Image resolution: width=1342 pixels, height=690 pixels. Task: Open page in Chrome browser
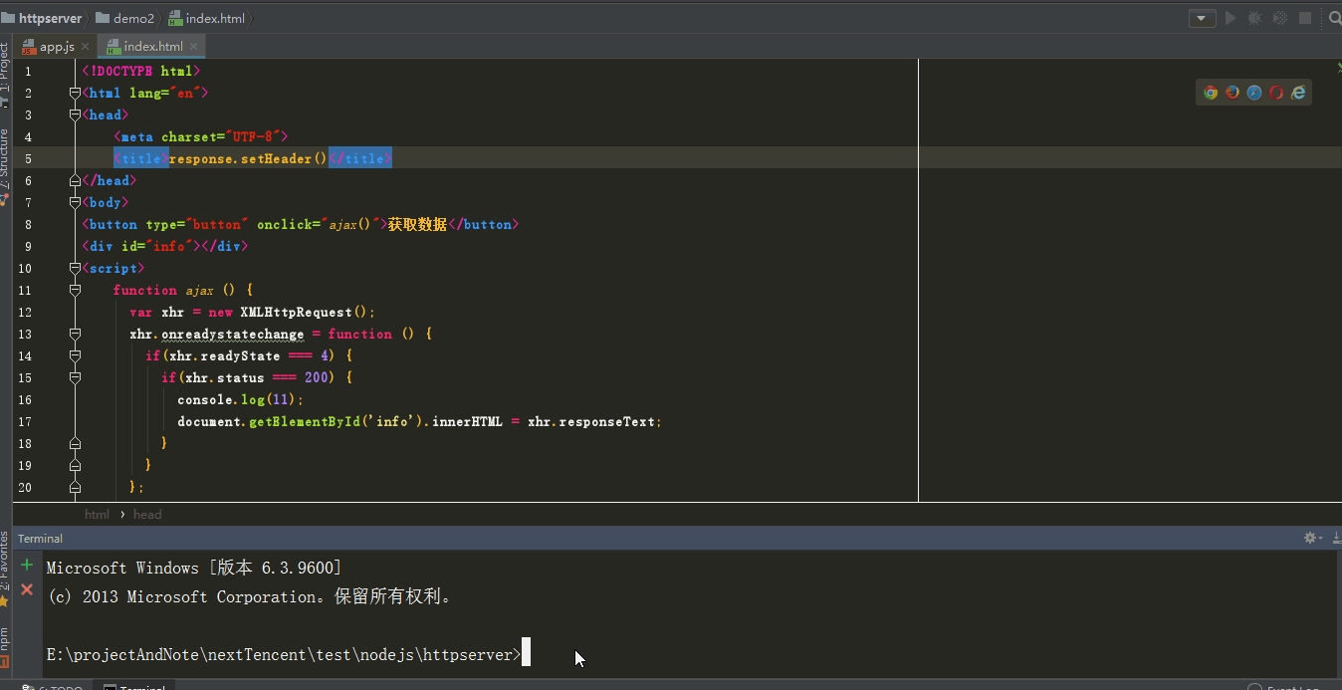click(1211, 93)
